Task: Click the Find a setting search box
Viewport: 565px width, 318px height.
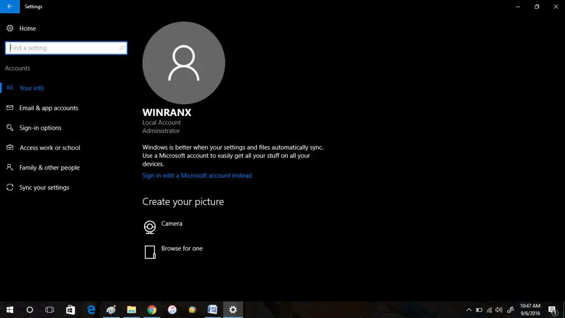Action: [x=62, y=48]
